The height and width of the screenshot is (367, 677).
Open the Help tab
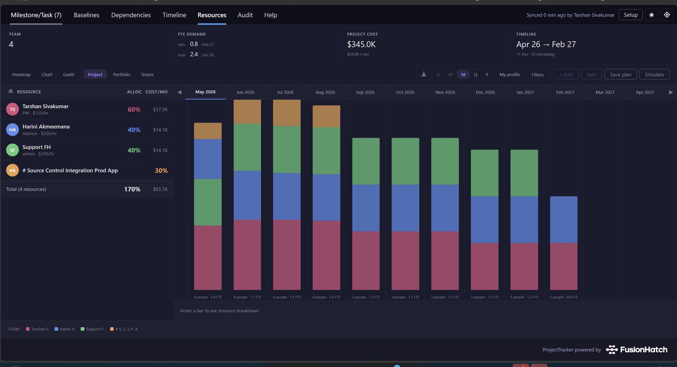click(x=271, y=15)
